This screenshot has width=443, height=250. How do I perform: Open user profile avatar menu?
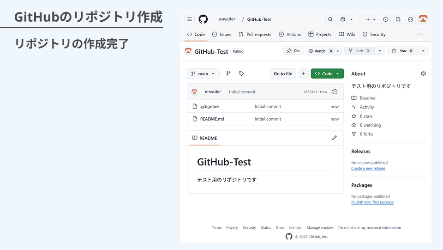(x=423, y=19)
